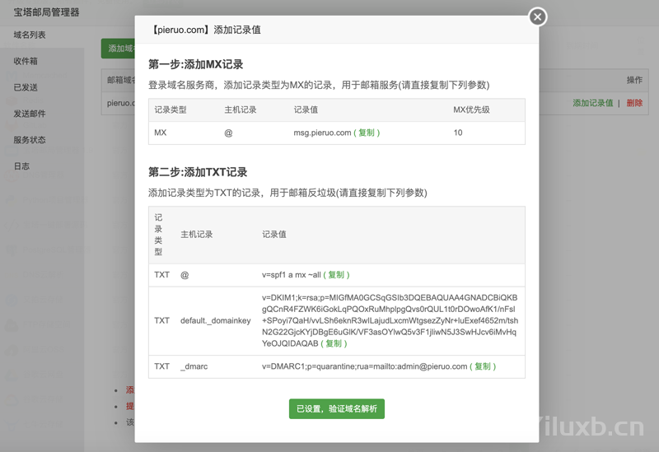Image resolution: width=659 pixels, height=452 pixels.
Task: View 日志 from the sidebar
Action: coord(21,166)
